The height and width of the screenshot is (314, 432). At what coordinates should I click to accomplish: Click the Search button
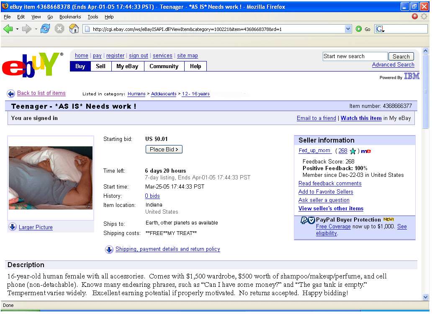tap(401, 56)
